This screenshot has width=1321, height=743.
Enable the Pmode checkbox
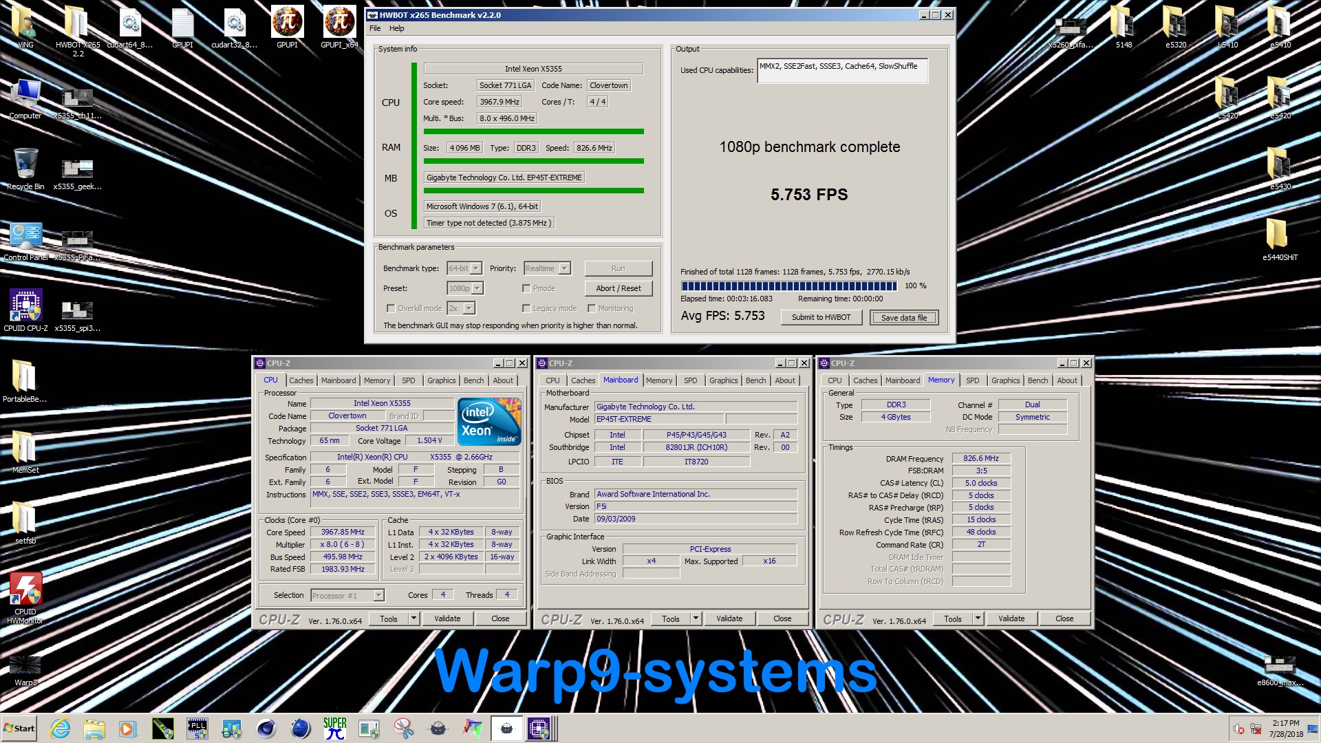point(526,288)
